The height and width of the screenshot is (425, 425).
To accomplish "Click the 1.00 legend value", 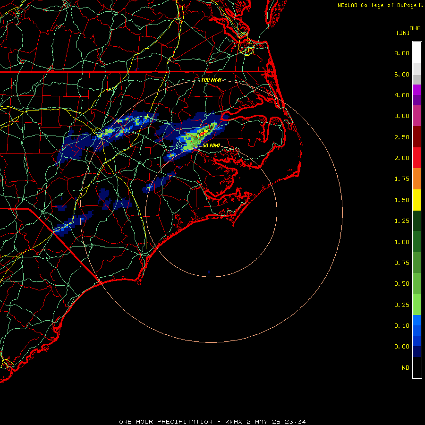I will pyautogui.click(x=402, y=242).
